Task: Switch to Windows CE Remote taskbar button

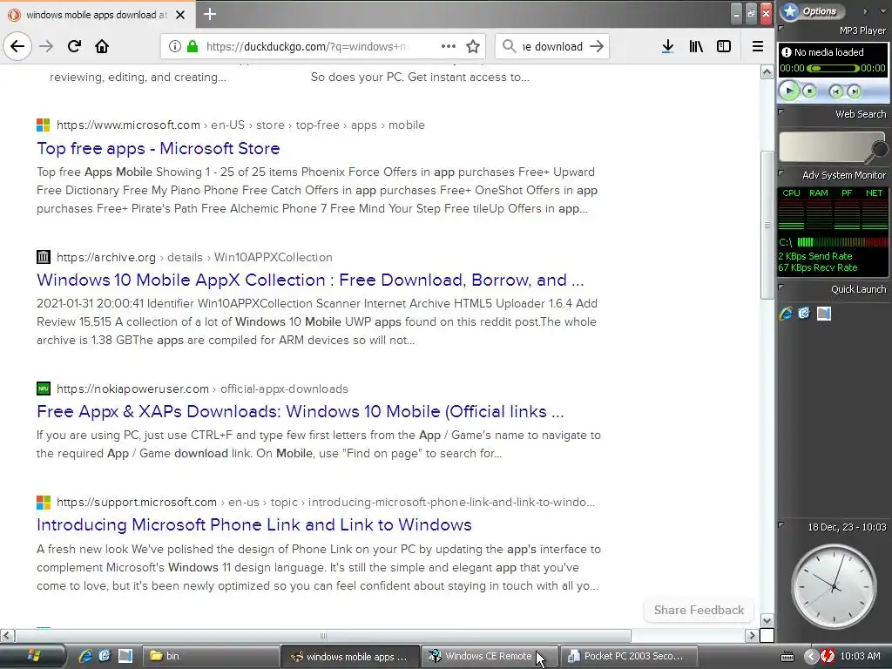Action: click(488, 656)
